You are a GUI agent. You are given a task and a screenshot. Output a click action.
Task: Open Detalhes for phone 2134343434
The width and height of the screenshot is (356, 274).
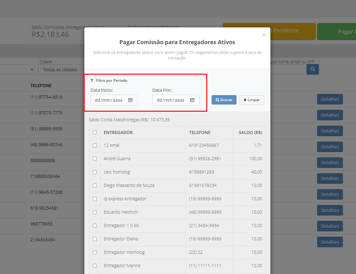tap(330, 242)
